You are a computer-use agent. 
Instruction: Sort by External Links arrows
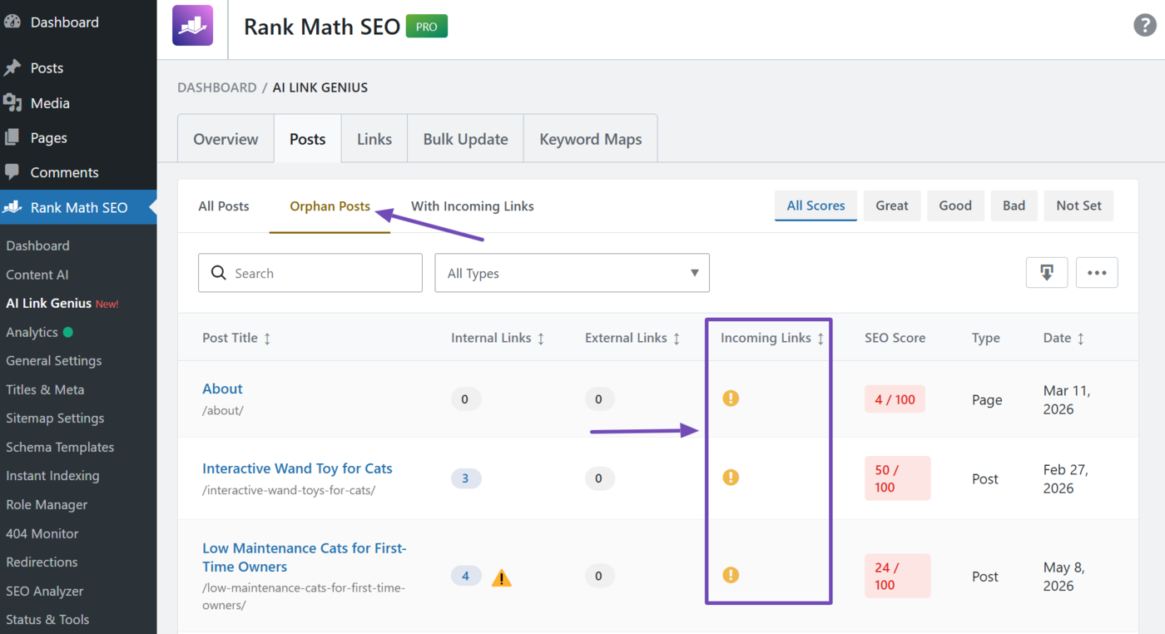pos(677,339)
